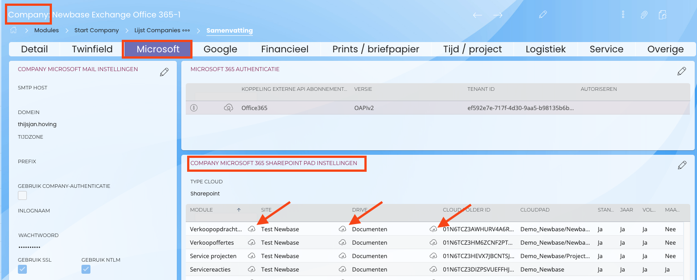Sort table by Module column arrow
The height and width of the screenshot is (280, 697).
point(239,210)
